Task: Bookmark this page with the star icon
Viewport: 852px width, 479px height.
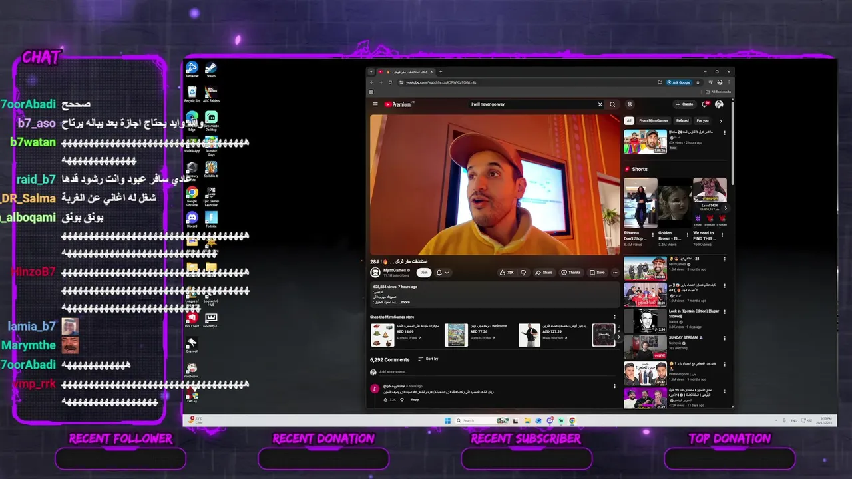Action: pyautogui.click(x=698, y=82)
